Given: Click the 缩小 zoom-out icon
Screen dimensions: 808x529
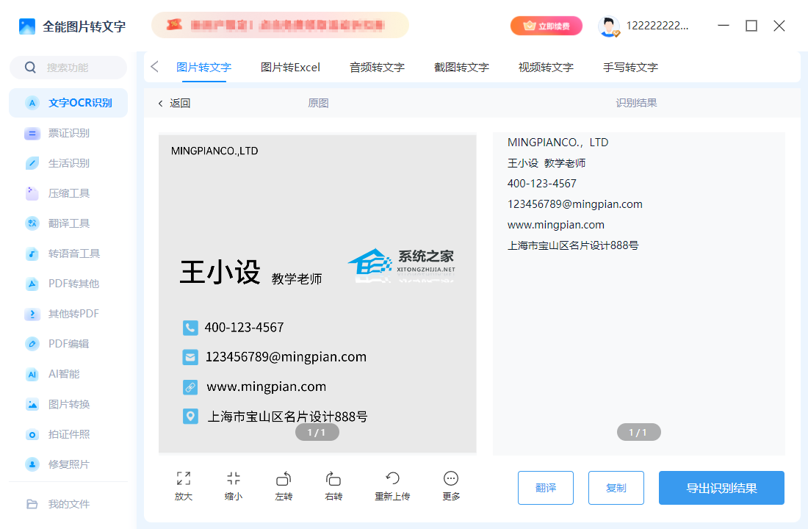Looking at the screenshot, I should [x=234, y=479].
